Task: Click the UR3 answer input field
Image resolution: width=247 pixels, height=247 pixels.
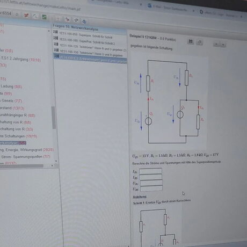Action: (151, 188)
